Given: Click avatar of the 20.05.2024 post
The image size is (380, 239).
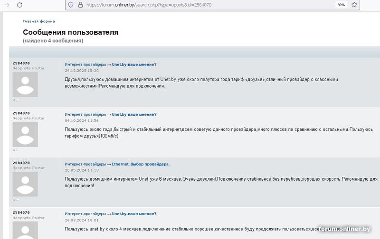Looking at the screenshot, I should point(25,184).
